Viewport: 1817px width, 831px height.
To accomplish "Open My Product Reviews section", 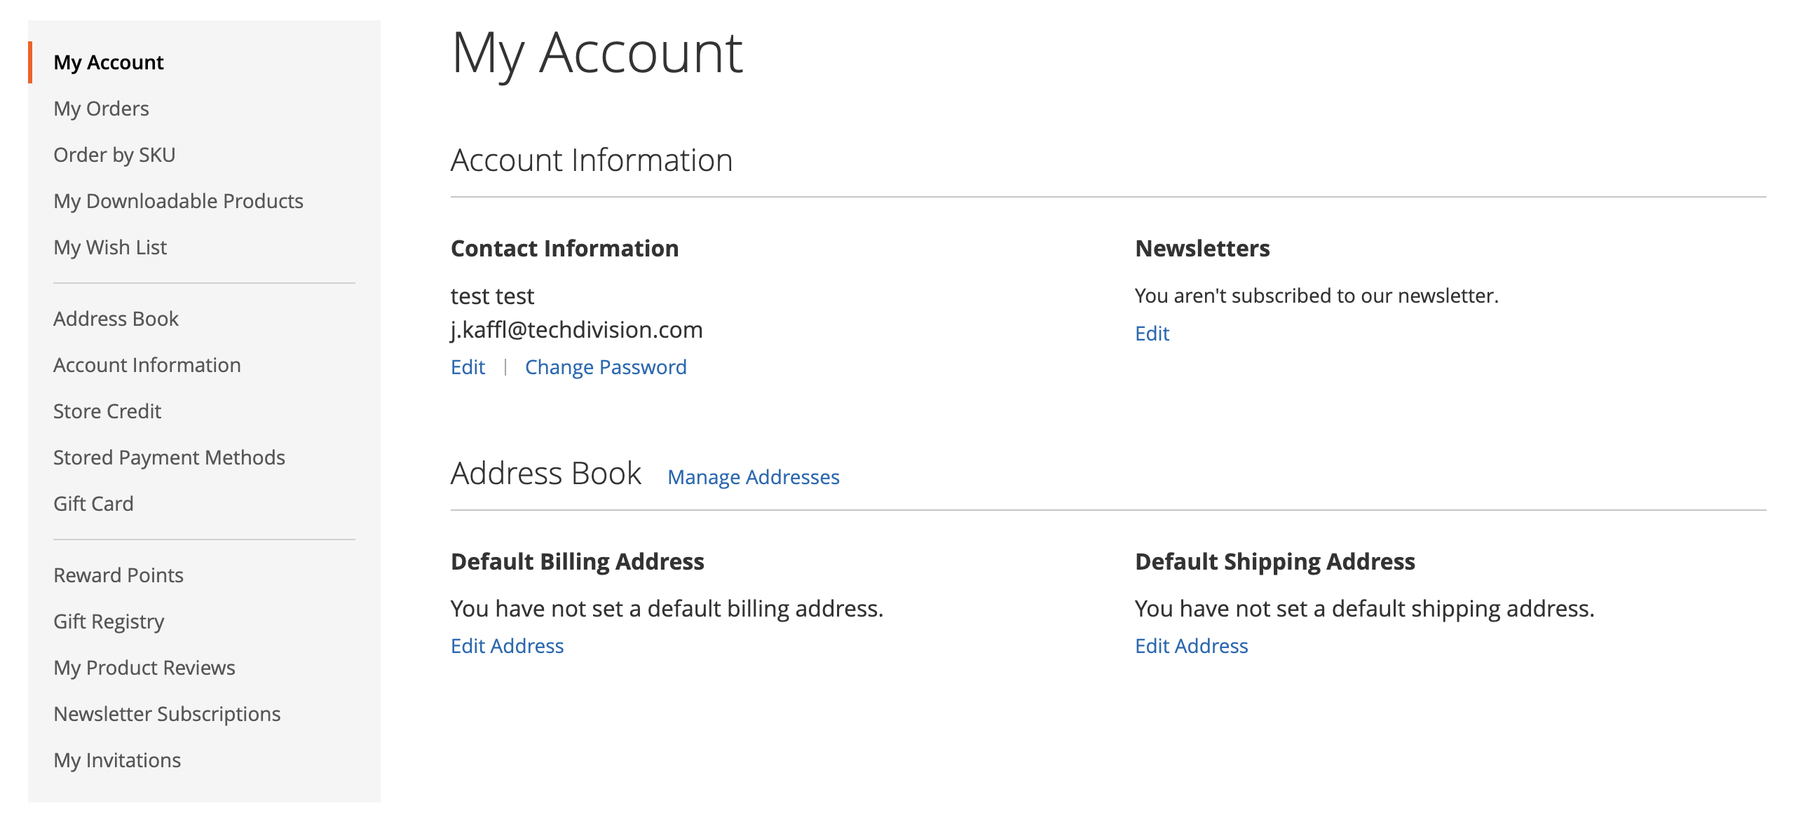I will (144, 666).
